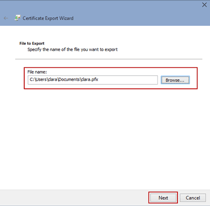Open the Browse file dialog
The height and width of the screenshot is (206, 210).
[175, 80]
